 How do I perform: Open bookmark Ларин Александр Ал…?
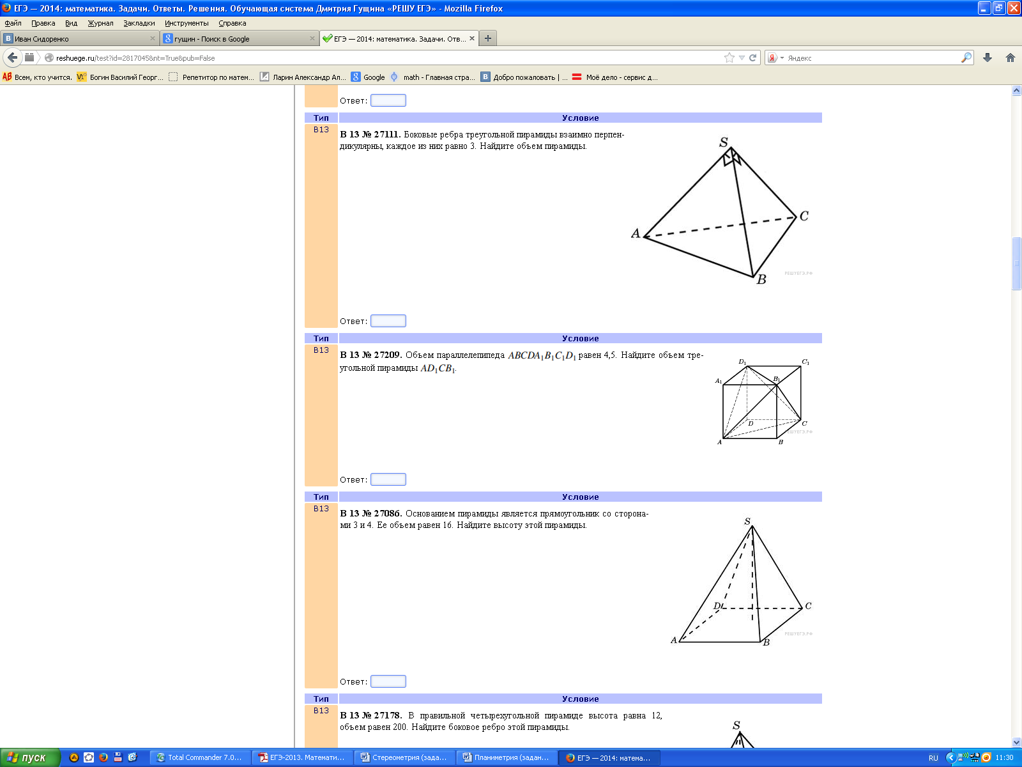pyautogui.click(x=303, y=77)
